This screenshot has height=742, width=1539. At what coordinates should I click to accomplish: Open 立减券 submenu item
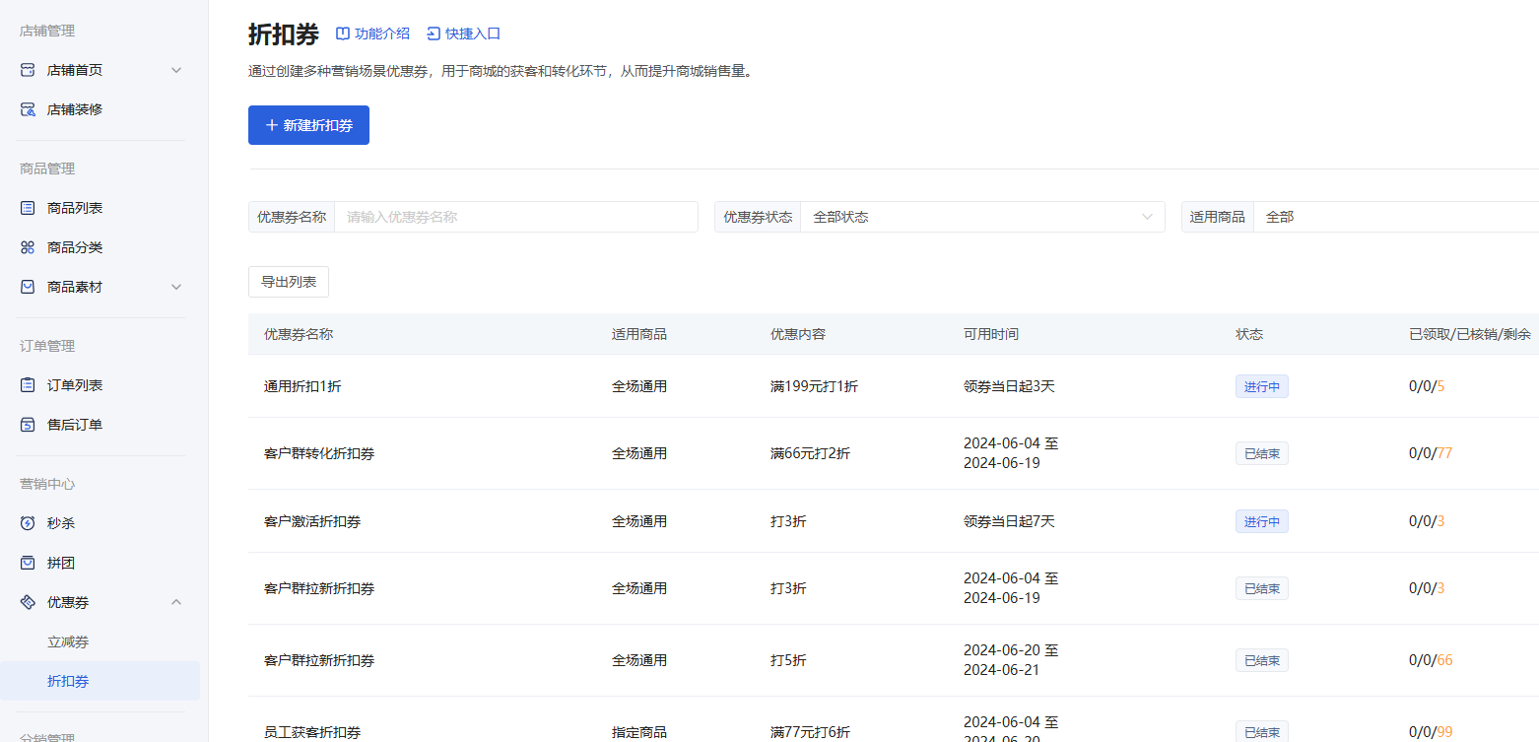pyautogui.click(x=68, y=641)
